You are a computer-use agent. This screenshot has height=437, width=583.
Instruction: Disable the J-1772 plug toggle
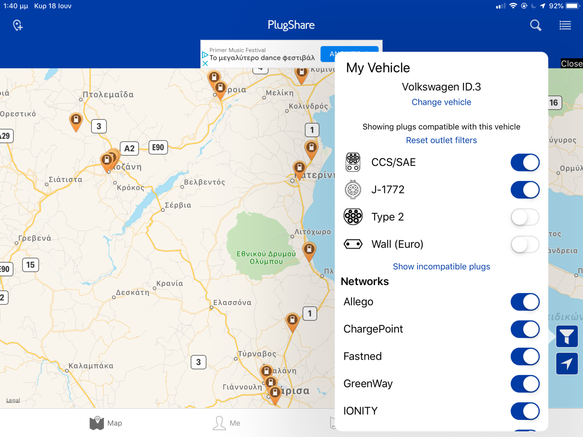coord(525,190)
